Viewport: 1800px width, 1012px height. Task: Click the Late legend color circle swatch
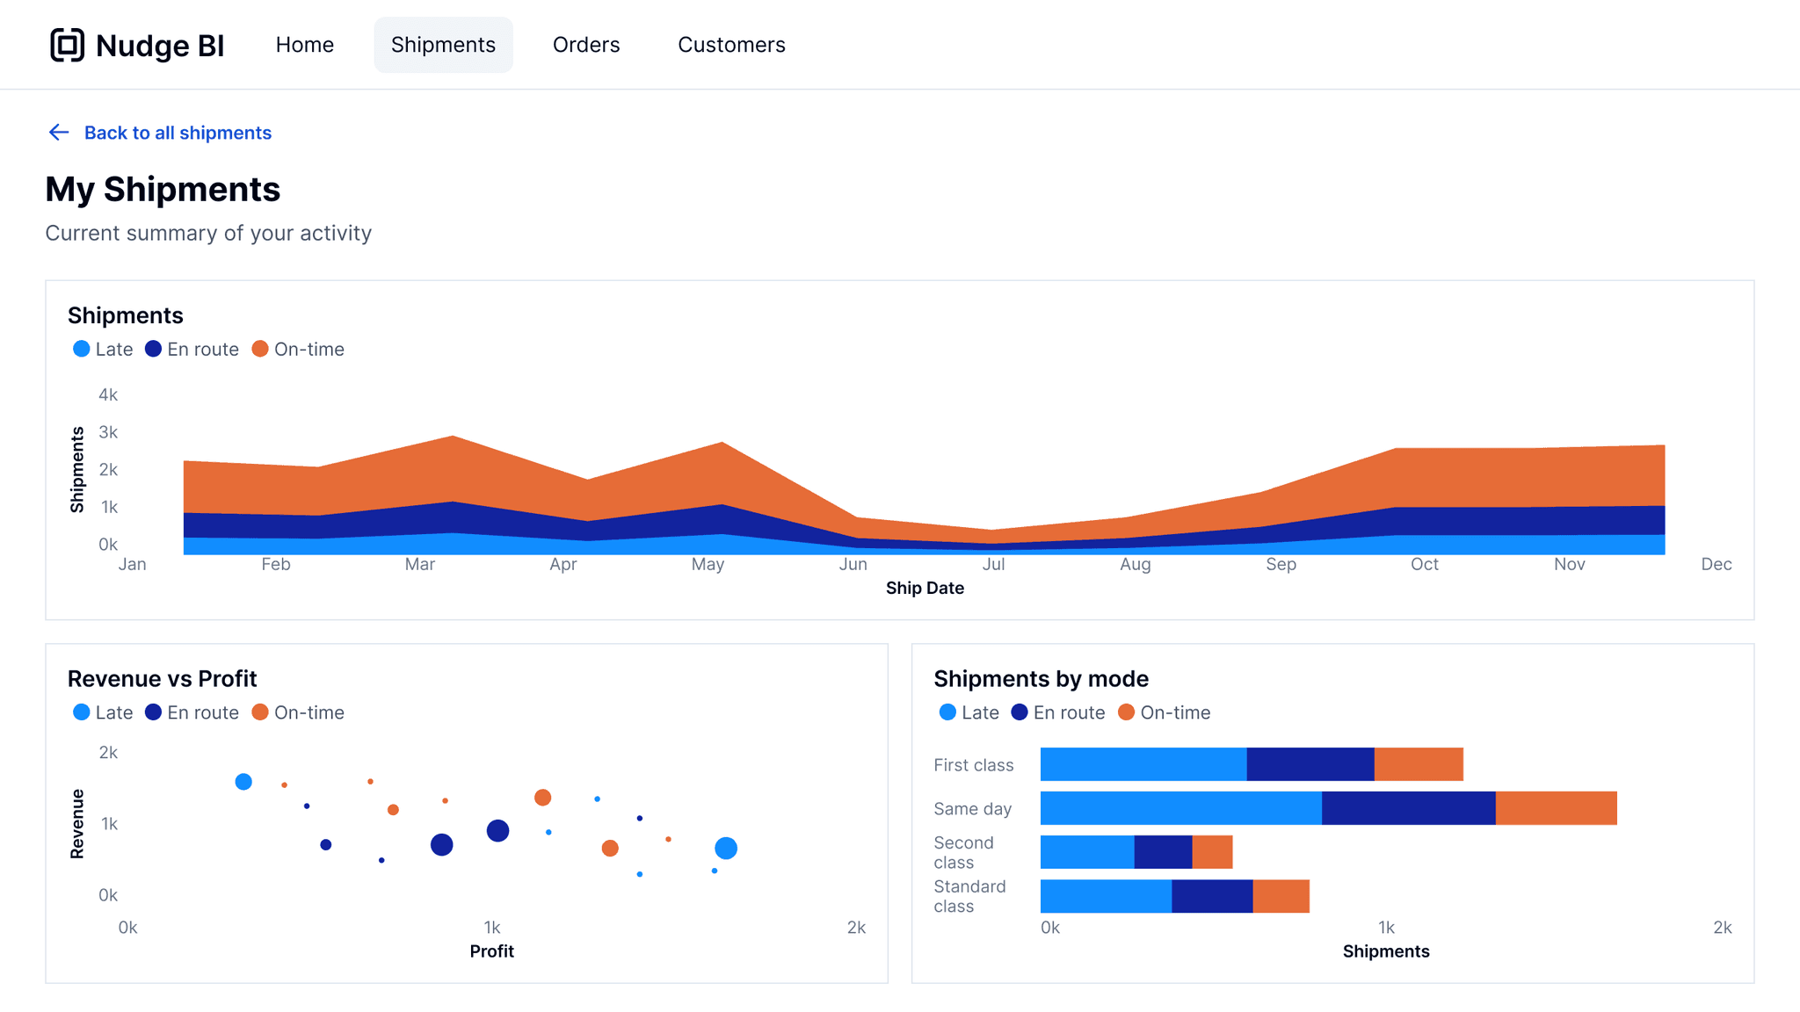[x=82, y=349]
